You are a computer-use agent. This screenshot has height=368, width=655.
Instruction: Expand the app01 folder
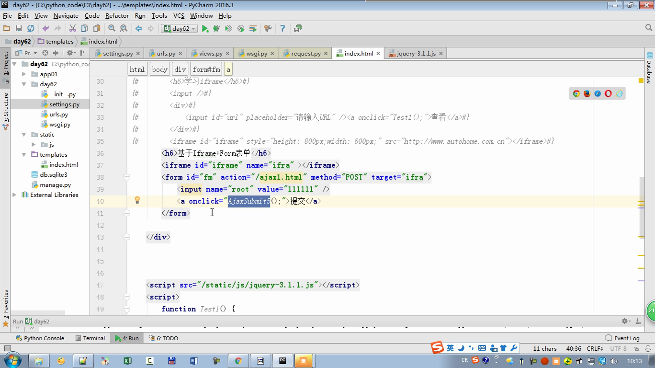pos(24,74)
